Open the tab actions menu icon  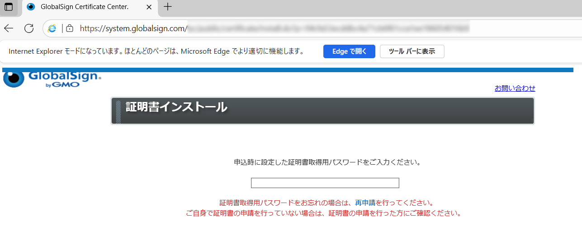tap(9, 7)
